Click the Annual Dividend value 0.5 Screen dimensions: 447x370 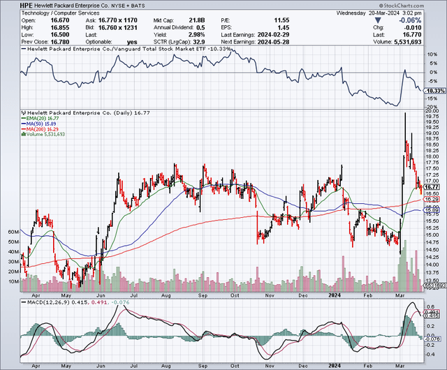[200, 27]
